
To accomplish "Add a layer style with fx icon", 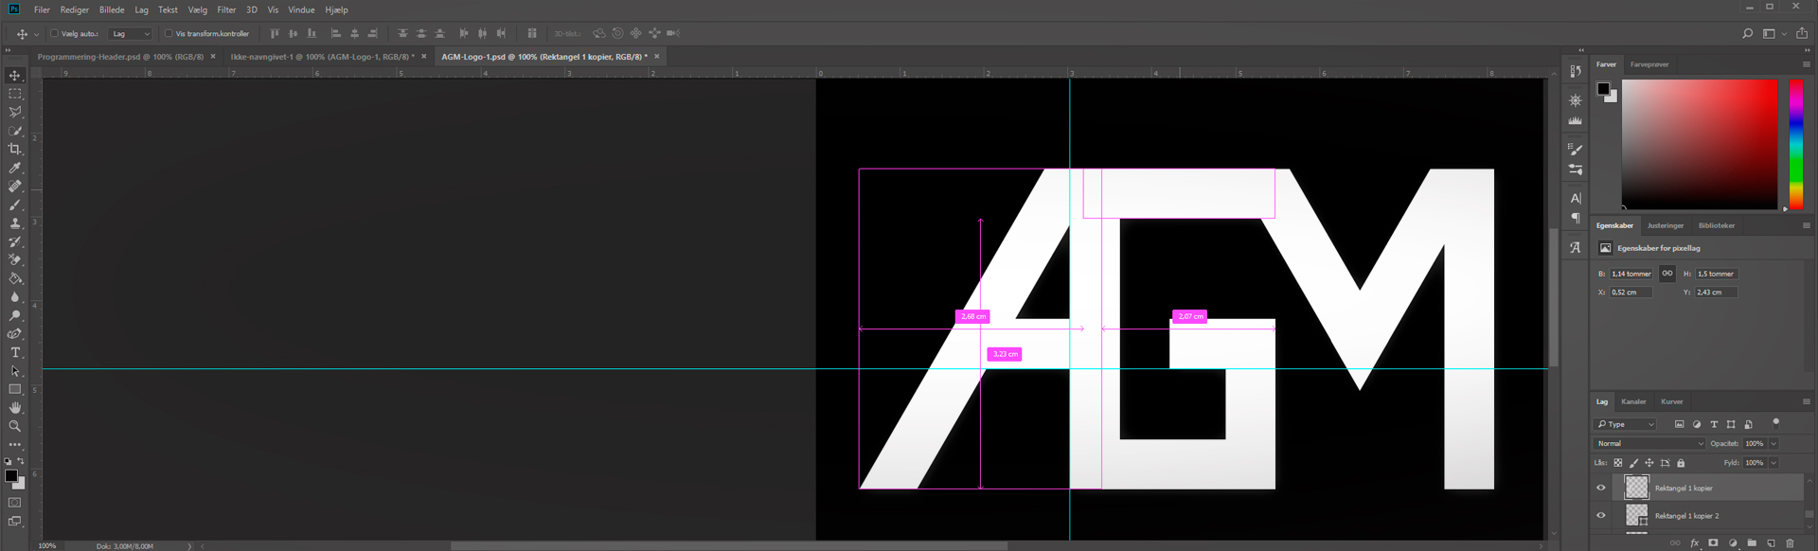I will pos(1694,543).
